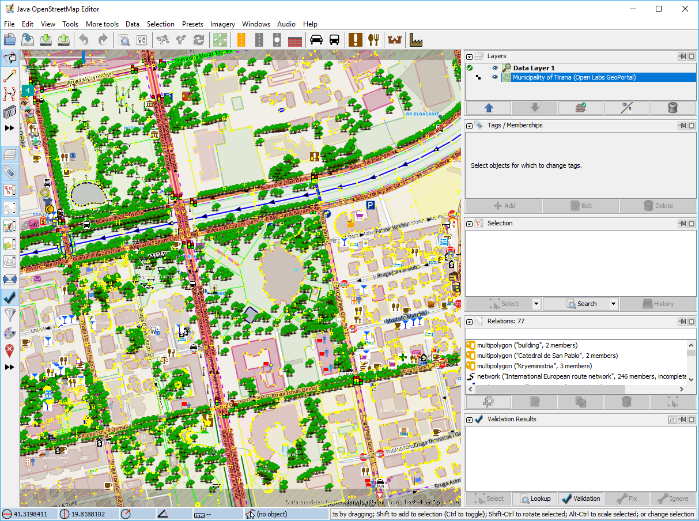Click the Upload data toolbar icon

coord(64,40)
